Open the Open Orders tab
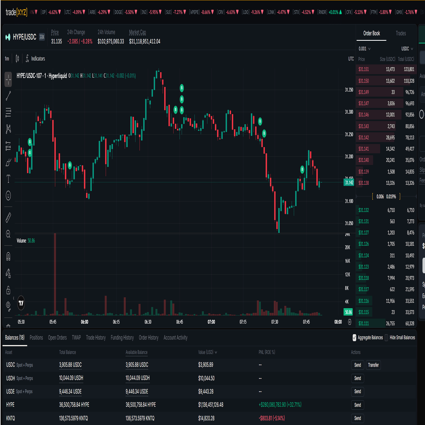 coord(57,338)
